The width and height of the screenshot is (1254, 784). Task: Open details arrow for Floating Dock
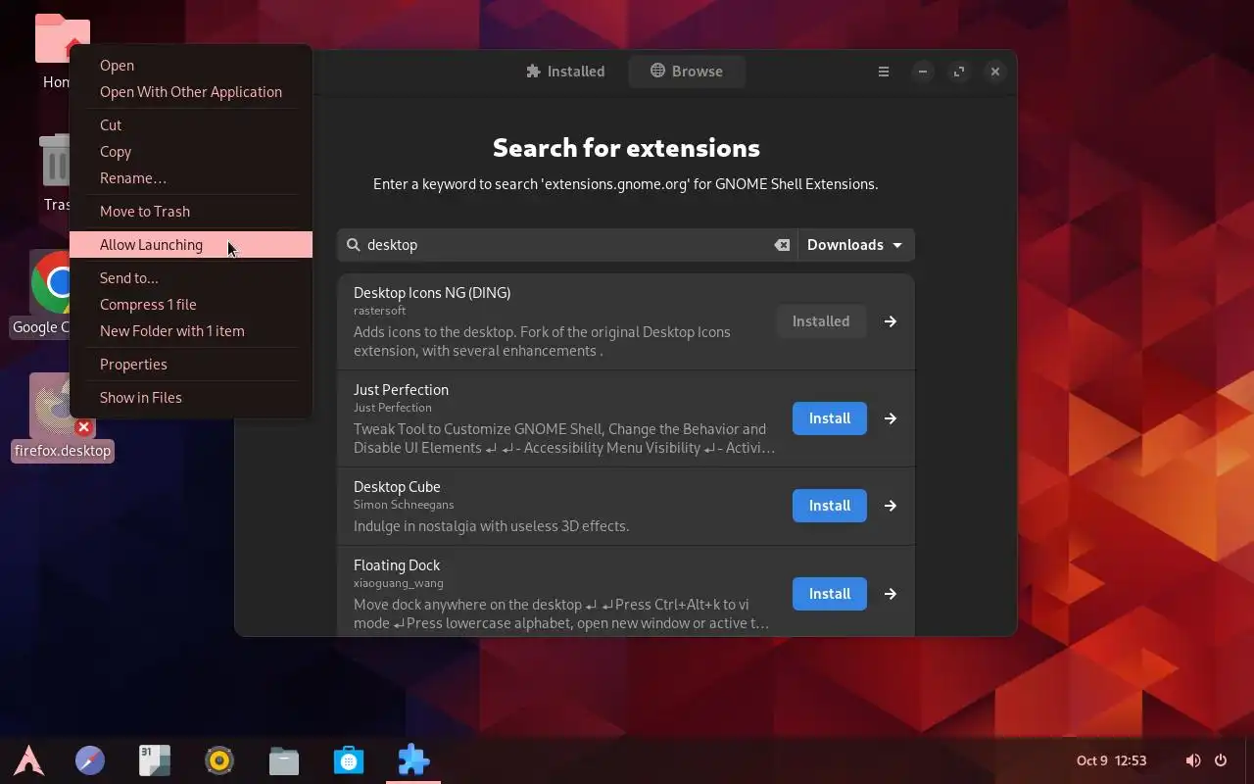pyautogui.click(x=890, y=594)
